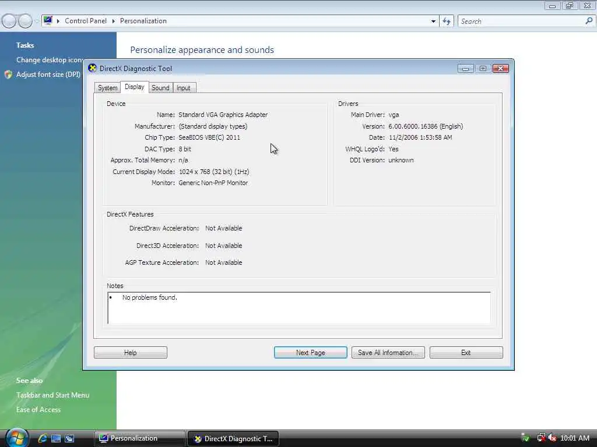
Task: Click 'SeaBIOS VBE(C) 2011' chip type
Action: [x=209, y=137]
